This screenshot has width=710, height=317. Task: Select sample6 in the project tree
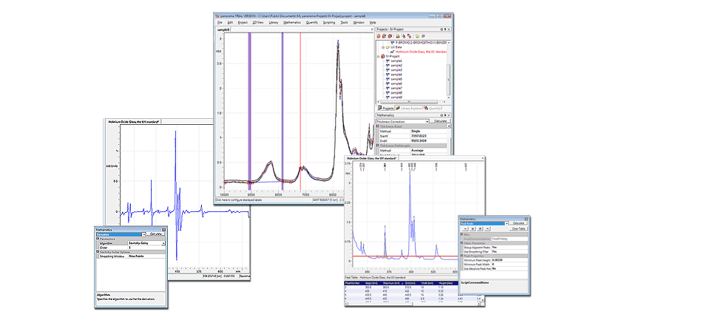click(396, 83)
